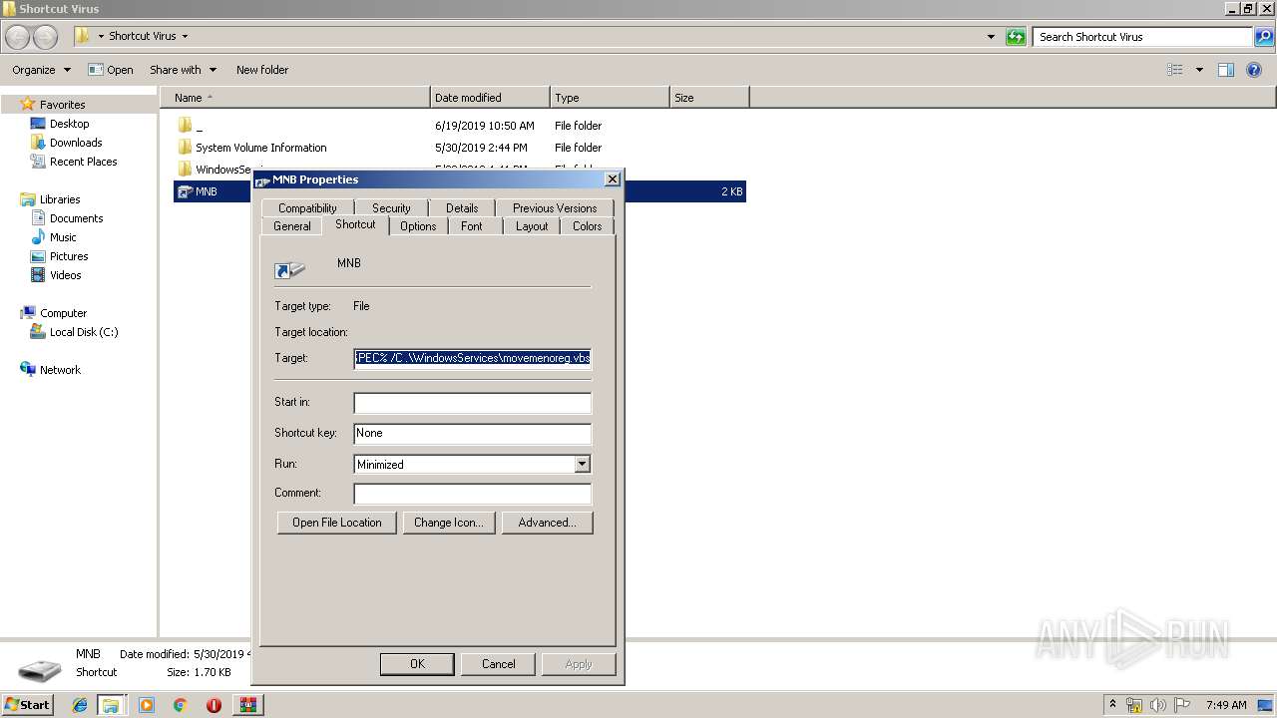Click the green Refresh button next to address bar
The height and width of the screenshot is (718, 1277).
tap(1016, 37)
